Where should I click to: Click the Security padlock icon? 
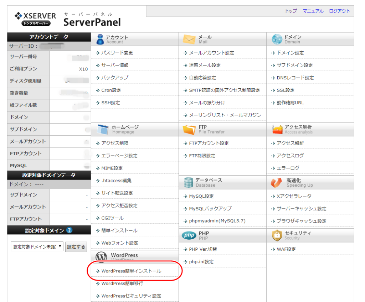277,235
